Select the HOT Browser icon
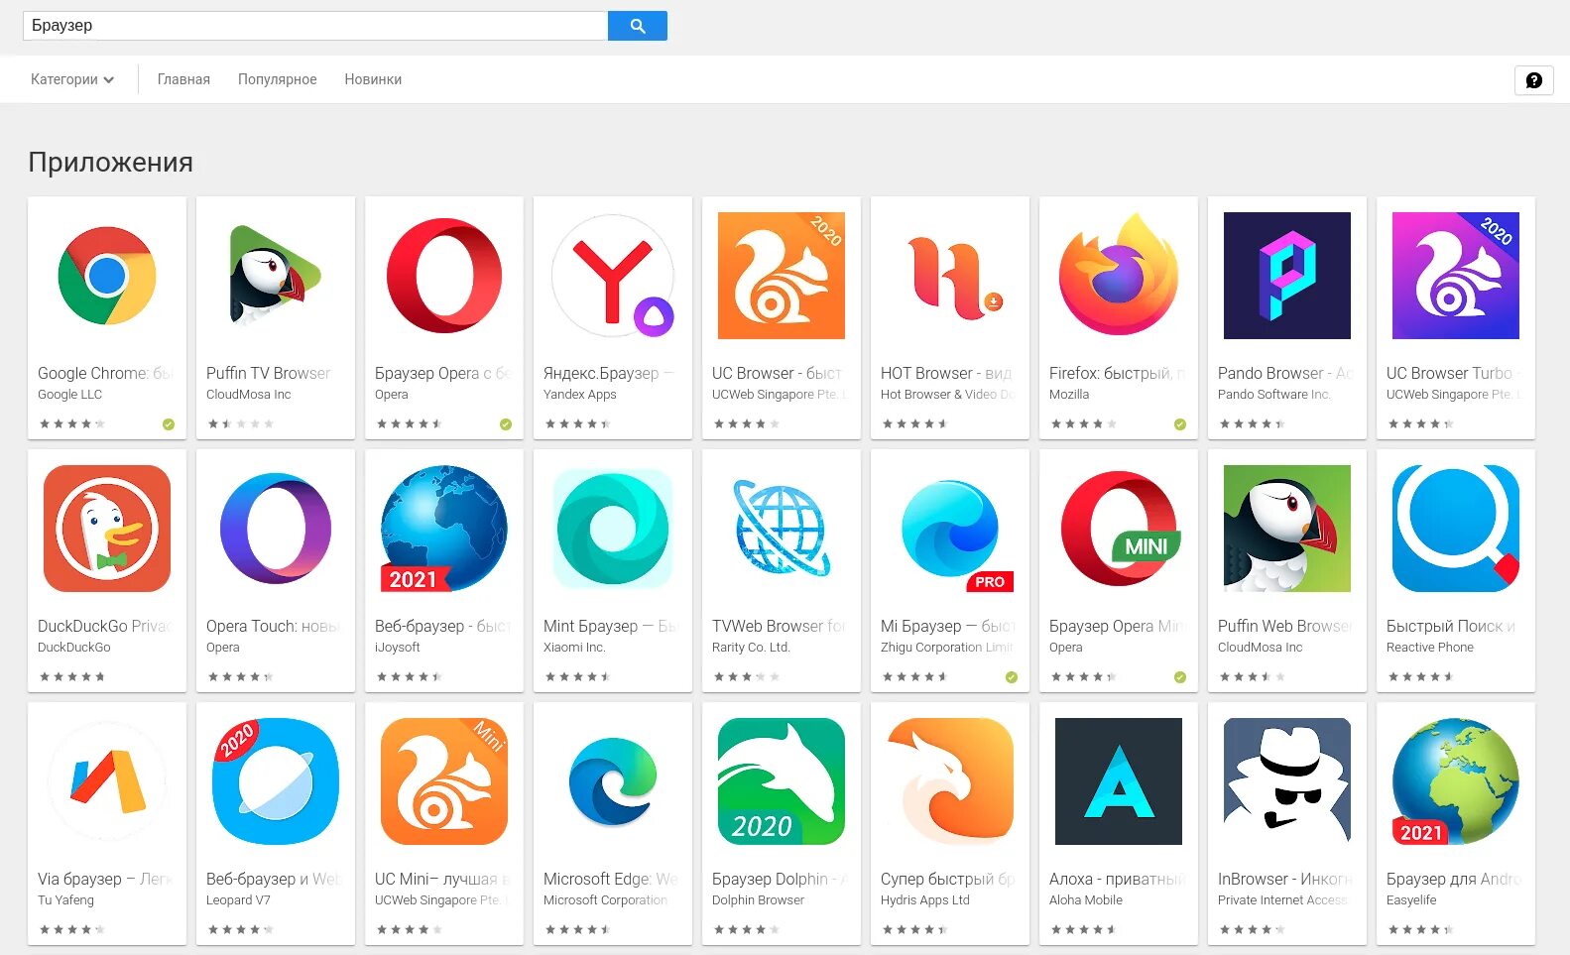This screenshot has height=955, width=1570. (x=954, y=278)
